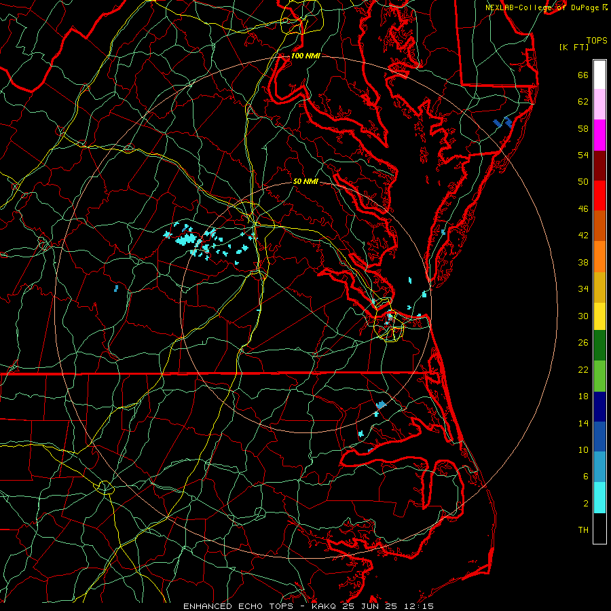Click the legend value 54
The width and height of the screenshot is (611, 611).
tap(583, 155)
